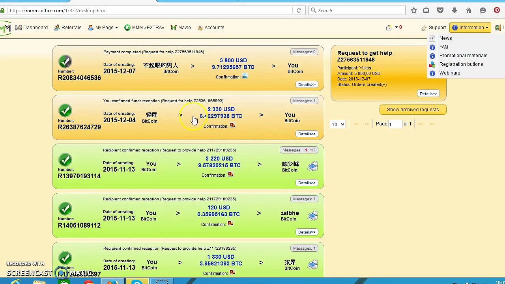Click the Pinterest toolbar icon

point(497,11)
